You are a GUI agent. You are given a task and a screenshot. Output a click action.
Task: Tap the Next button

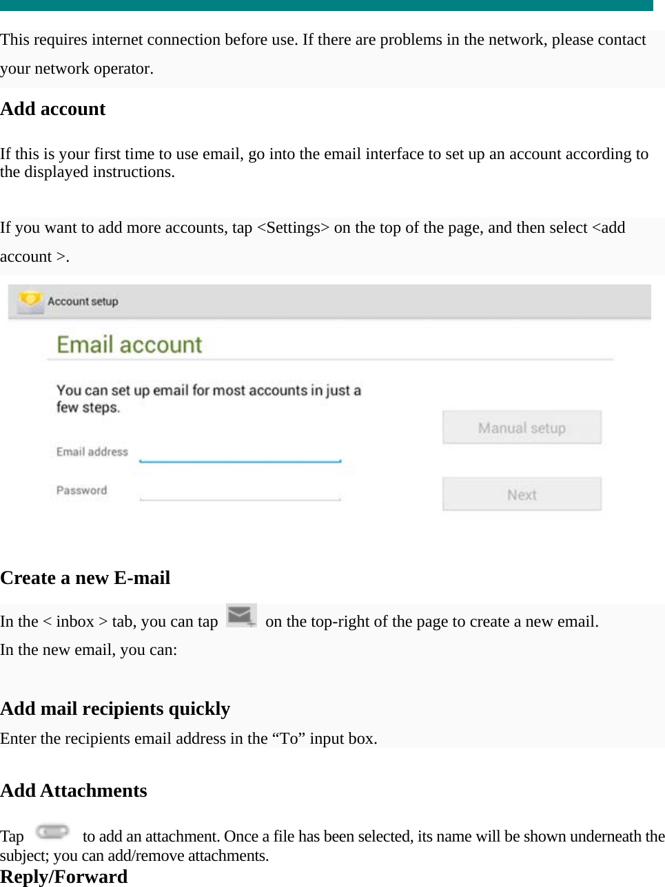click(522, 494)
